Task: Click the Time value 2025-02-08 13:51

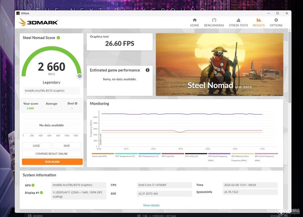Action: click(250, 185)
